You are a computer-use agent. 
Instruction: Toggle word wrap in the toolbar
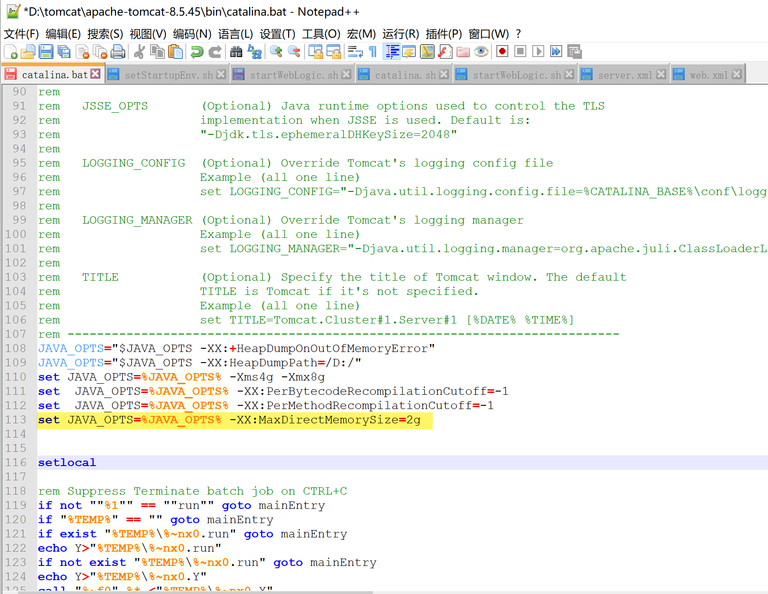pos(355,52)
